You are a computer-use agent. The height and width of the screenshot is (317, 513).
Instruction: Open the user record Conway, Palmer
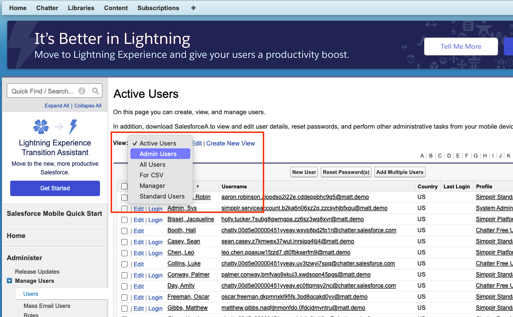click(188, 275)
